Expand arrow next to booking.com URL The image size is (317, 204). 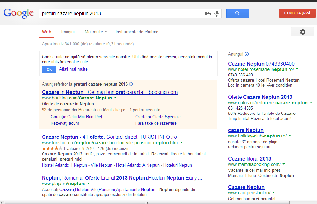coord(115,98)
